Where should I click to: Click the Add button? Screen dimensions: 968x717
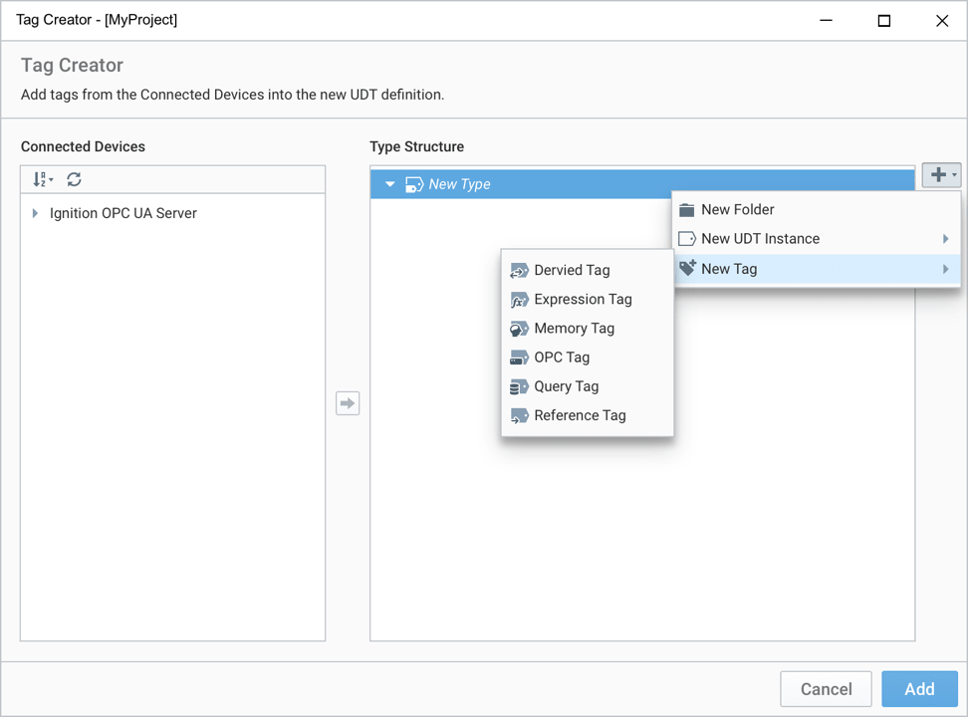click(920, 688)
